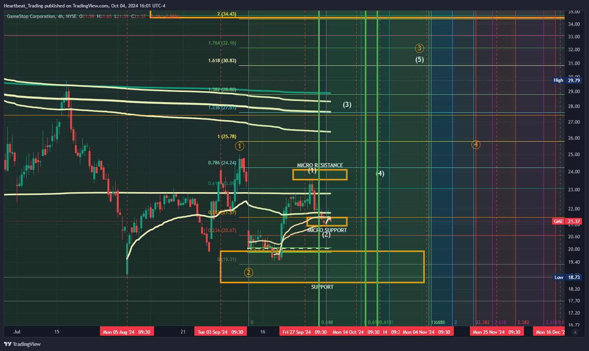The height and width of the screenshot is (351, 589).
Task: Select the Mon 04 Nov '24 09:30 marker
Action: point(426,332)
